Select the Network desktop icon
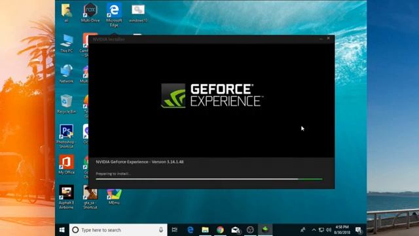The width and height of the screenshot is (419, 236). click(x=66, y=74)
